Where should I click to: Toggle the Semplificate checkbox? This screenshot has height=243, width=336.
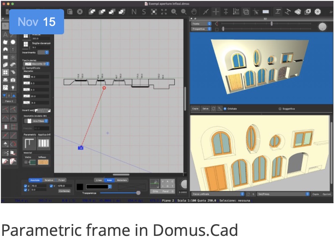[x=24, y=67]
